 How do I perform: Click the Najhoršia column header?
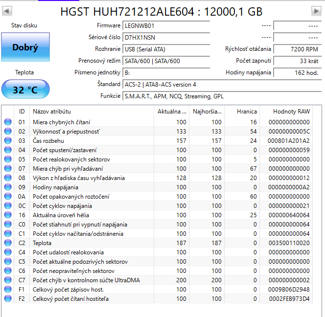click(x=207, y=112)
